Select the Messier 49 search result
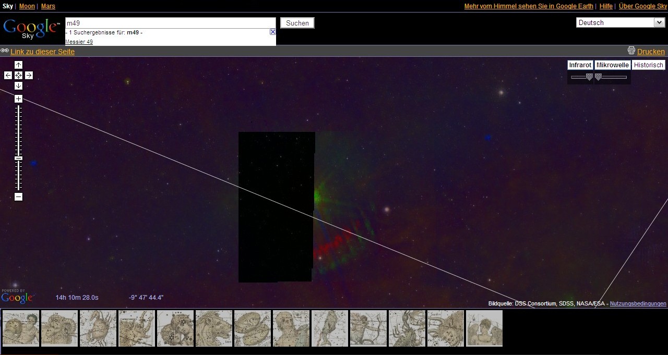The width and height of the screenshot is (668, 355). [x=79, y=42]
